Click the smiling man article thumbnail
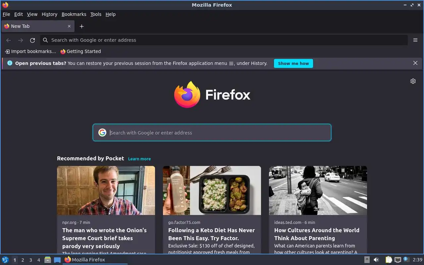This screenshot has height=265, width=424. (106, 190)
